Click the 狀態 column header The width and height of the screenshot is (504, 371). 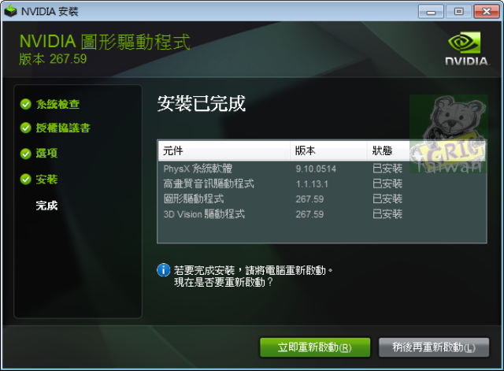[388, 150]
